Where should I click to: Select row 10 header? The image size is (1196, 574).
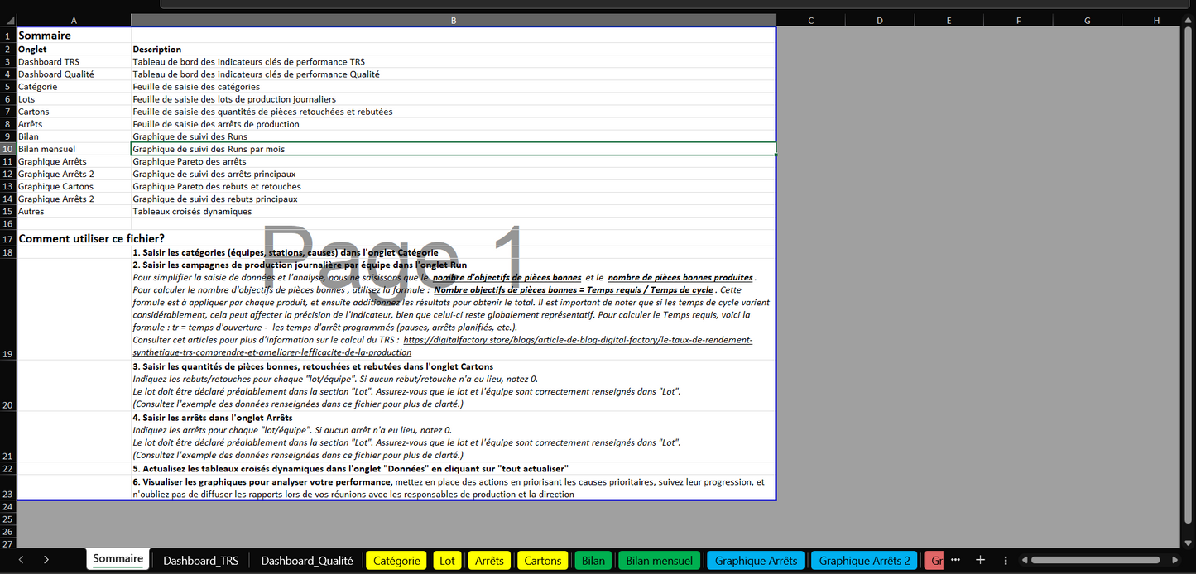(x=7, y=149)
